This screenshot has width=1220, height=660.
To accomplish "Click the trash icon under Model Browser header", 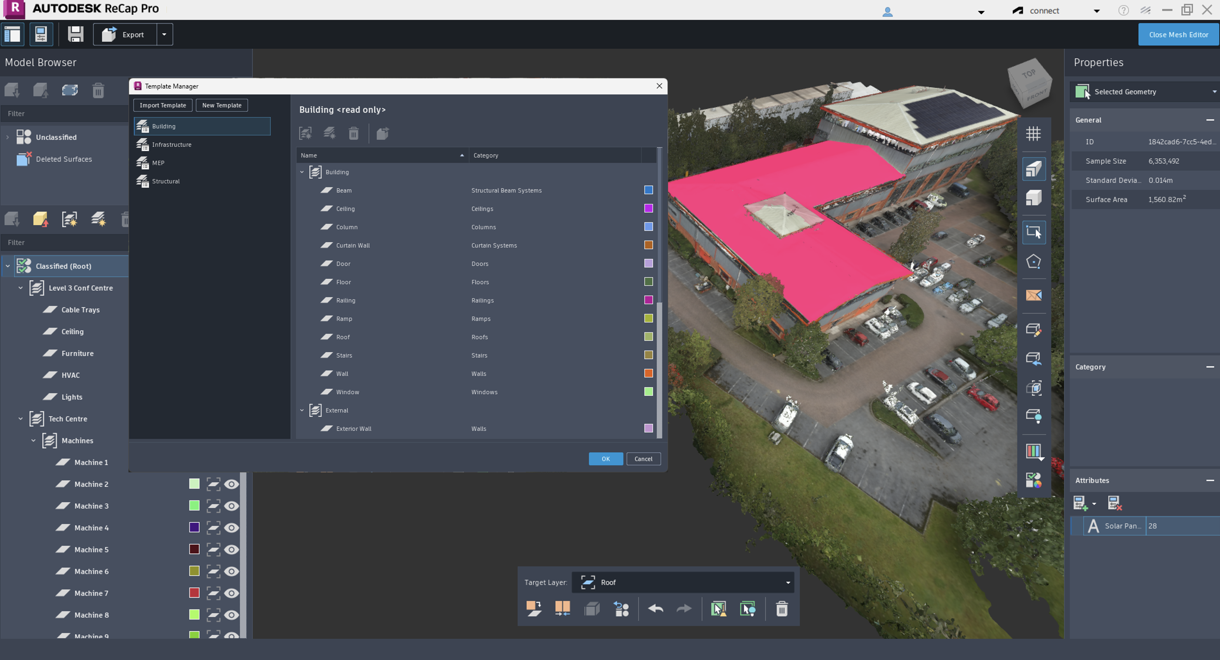I will (98, 90).
